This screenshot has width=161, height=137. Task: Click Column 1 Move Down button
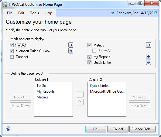21,106
